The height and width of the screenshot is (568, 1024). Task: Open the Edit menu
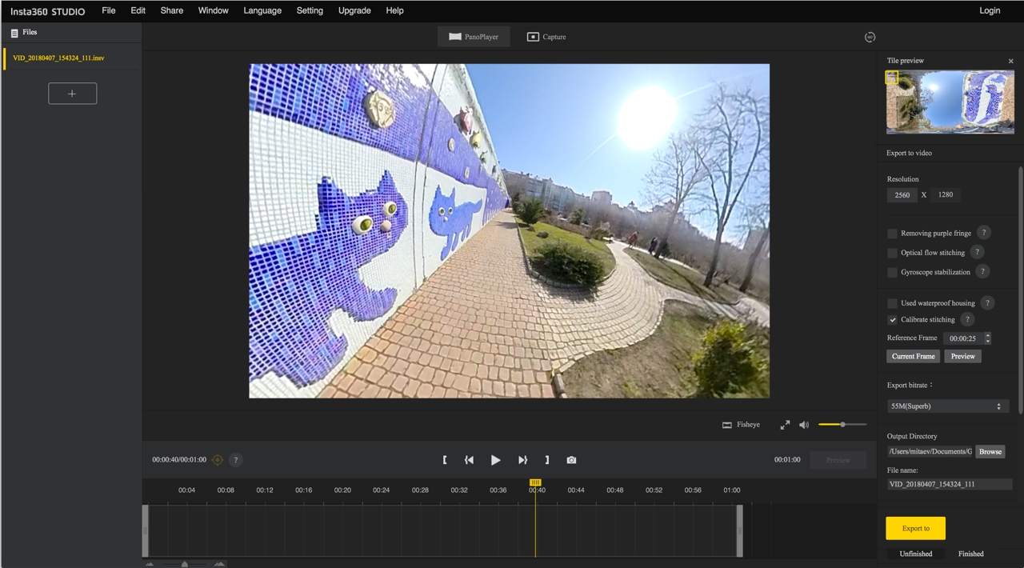click(138, 10)
